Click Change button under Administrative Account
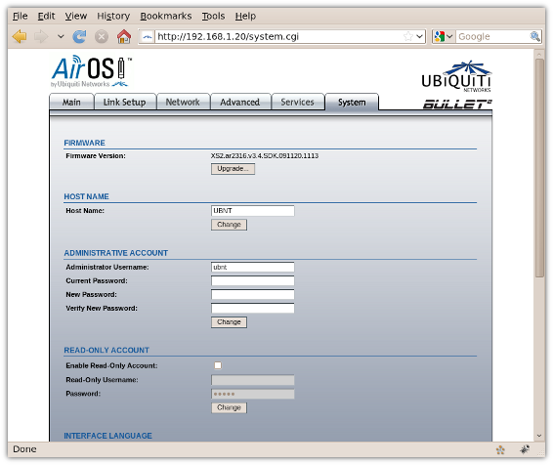Screen dimensions: 553x465 click(x=229, y=322)
